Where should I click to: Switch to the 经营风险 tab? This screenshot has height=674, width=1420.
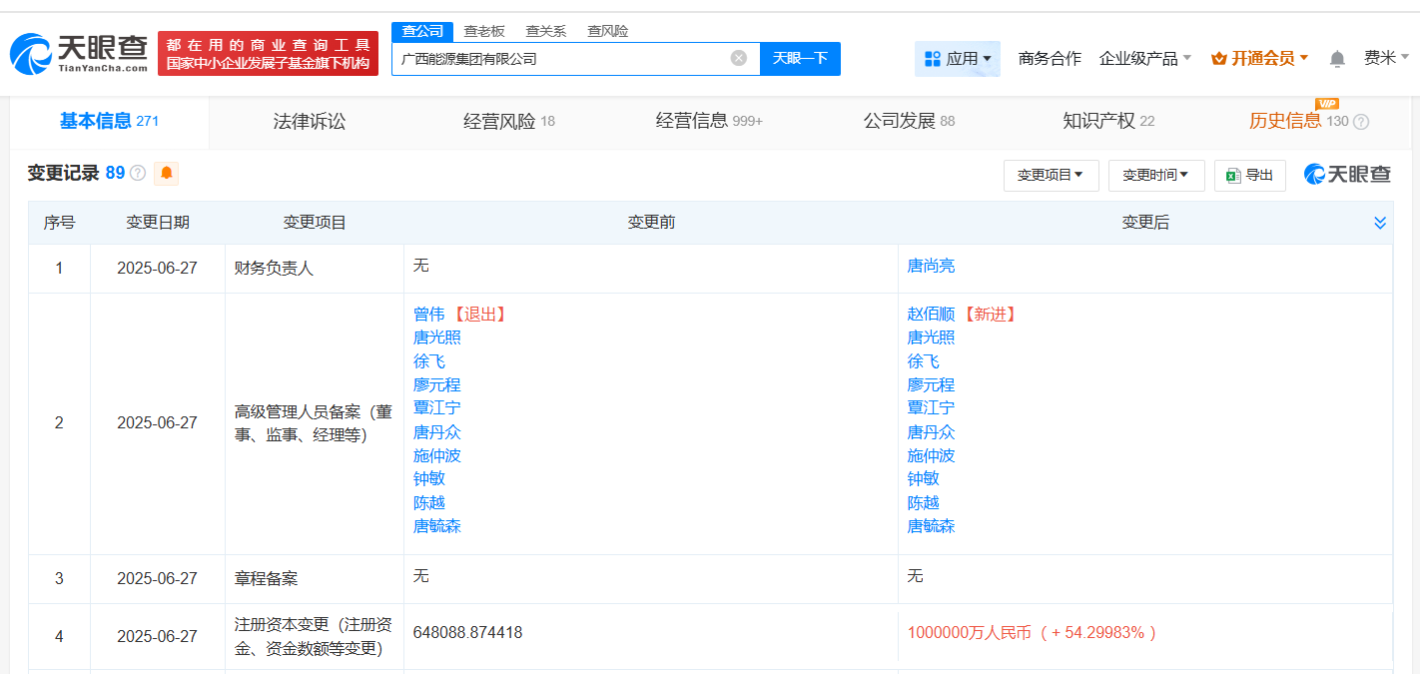[x=509, y=122]
